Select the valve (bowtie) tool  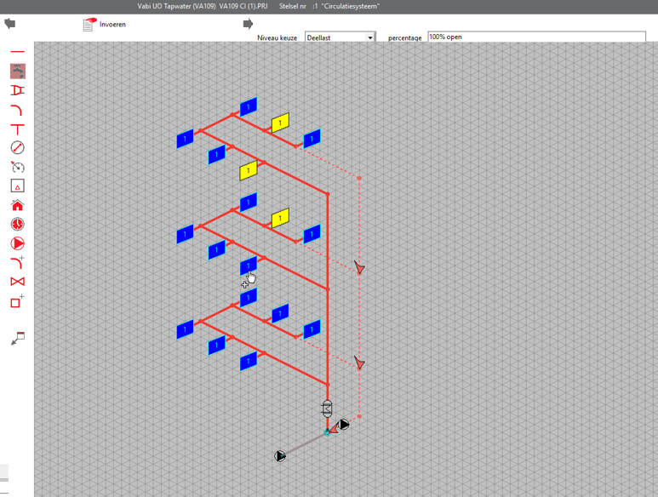tap(18, 281)
